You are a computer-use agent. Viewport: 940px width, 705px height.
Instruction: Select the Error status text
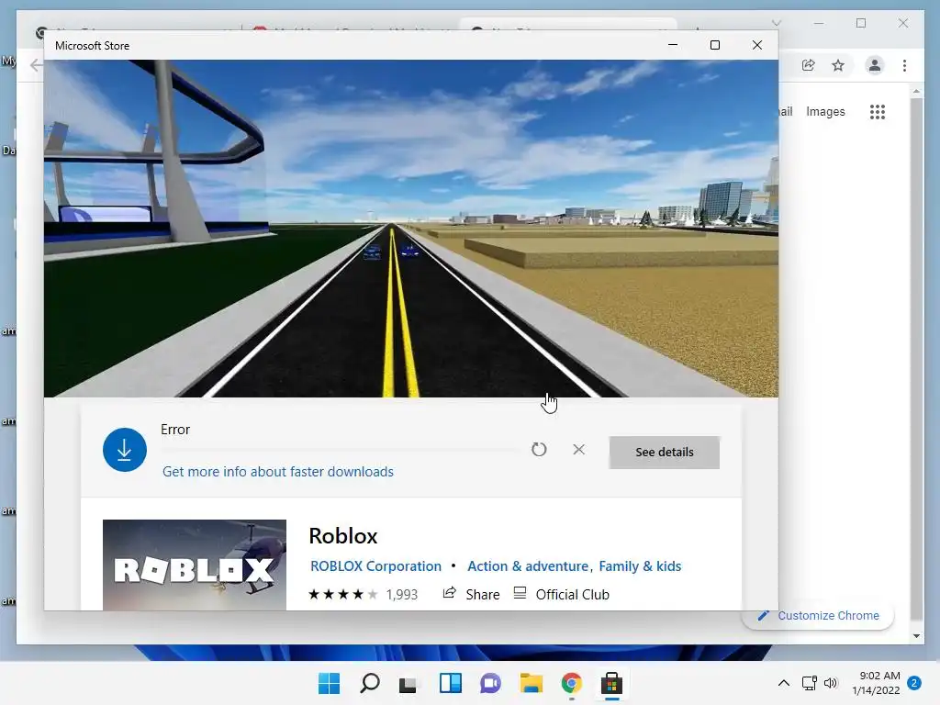pyautogui.click(x=175, y=430)
